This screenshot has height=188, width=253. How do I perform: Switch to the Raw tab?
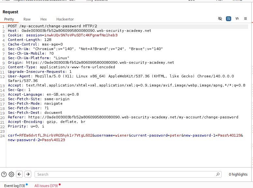[27, 20]
